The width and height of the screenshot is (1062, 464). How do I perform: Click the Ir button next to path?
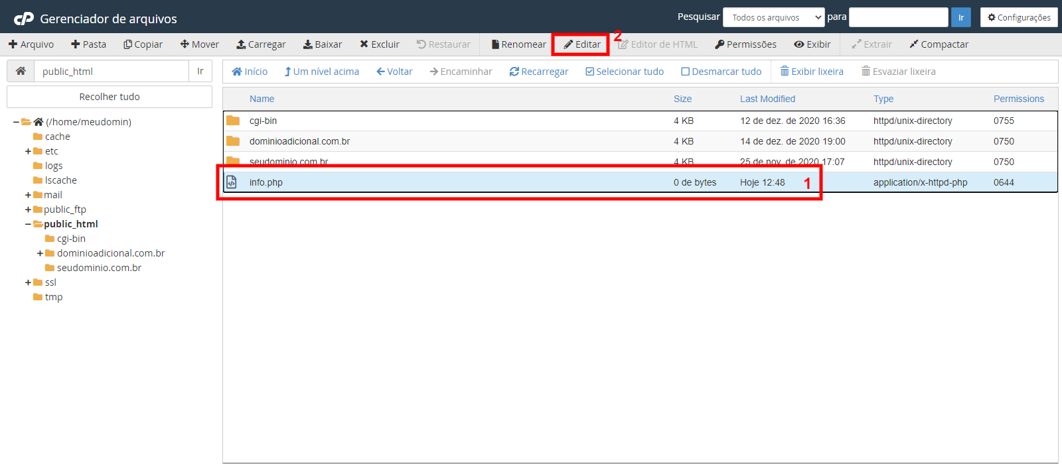200,71
